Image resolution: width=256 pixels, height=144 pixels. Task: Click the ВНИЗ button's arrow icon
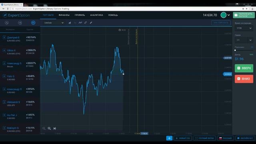tap(238, 79)
